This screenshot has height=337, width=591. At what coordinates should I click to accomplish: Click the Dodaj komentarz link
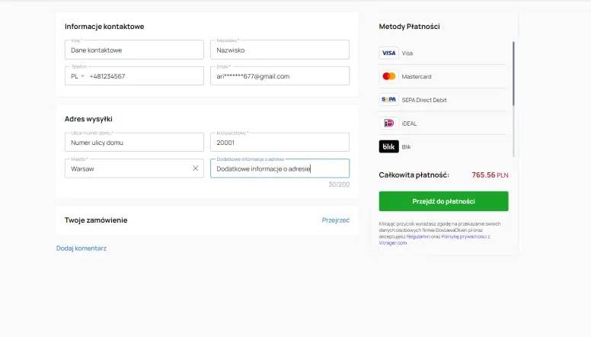point(81,249)
